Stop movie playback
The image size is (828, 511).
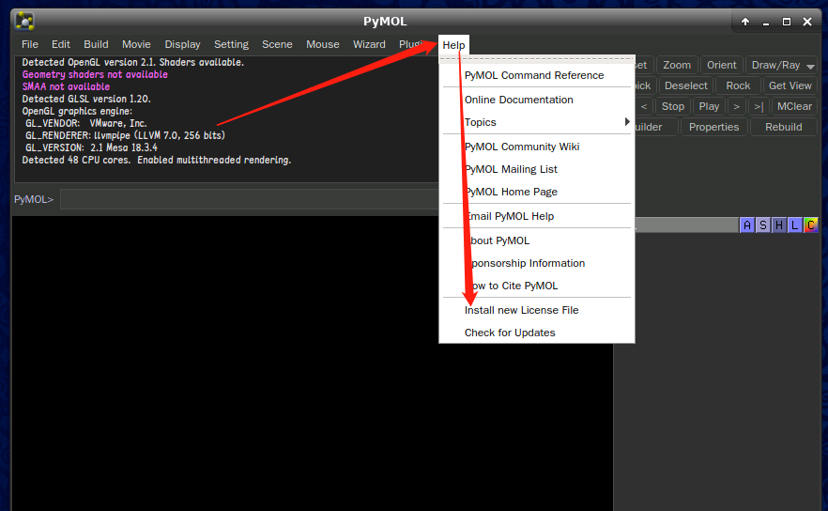[x=673, y=106]
